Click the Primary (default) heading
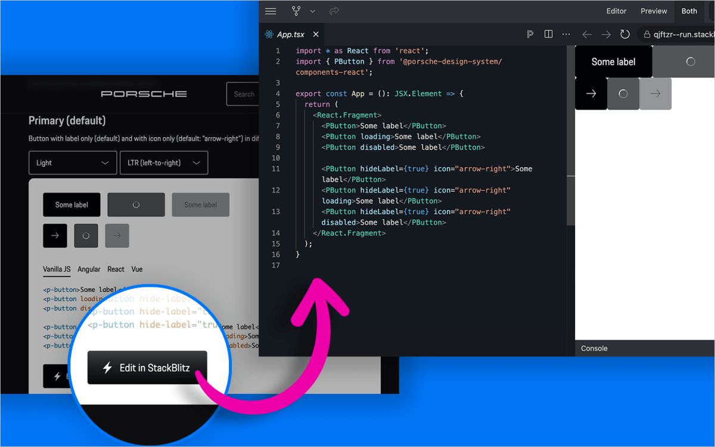This screenshot has height=447, width=715. coord(67,120)
